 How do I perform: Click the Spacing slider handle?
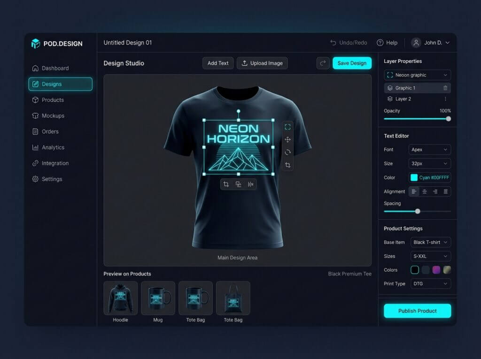(x=418, y=211)
